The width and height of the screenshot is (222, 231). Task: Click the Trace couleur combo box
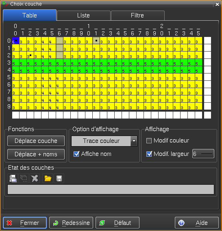(x=104, y=141)
